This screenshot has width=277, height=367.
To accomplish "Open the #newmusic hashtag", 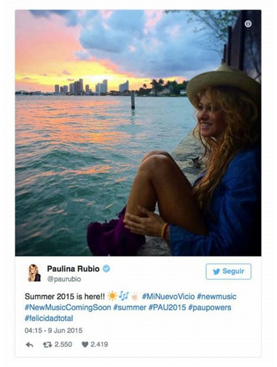I will (217, 296).
